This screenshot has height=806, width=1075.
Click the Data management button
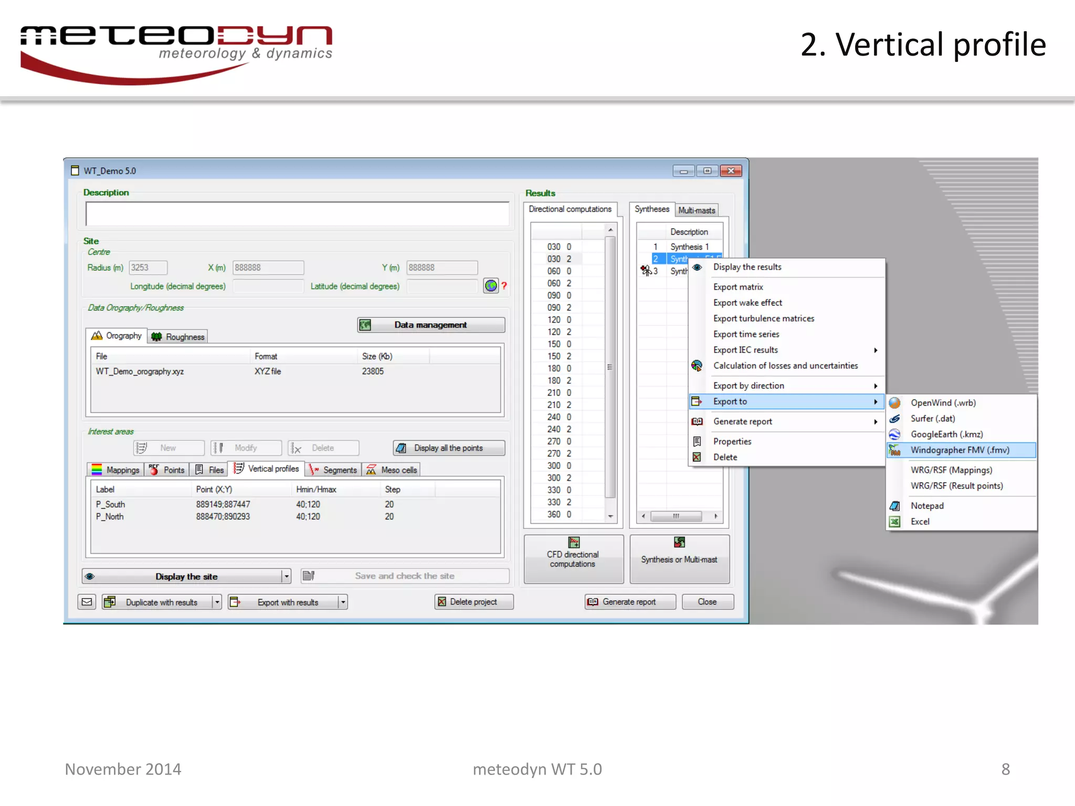coord(430,325)
